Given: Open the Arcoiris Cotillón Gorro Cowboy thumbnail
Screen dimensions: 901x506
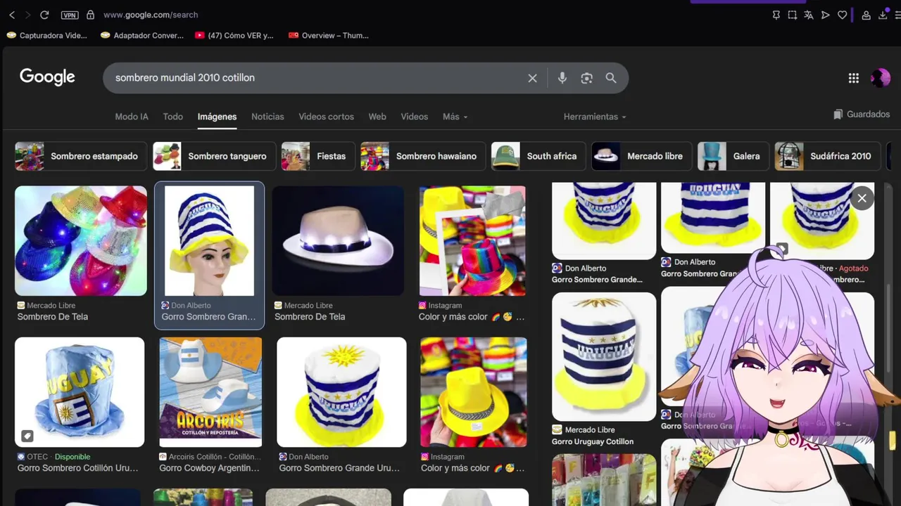Looking at the screenshot, I should (x=210, y=392).
